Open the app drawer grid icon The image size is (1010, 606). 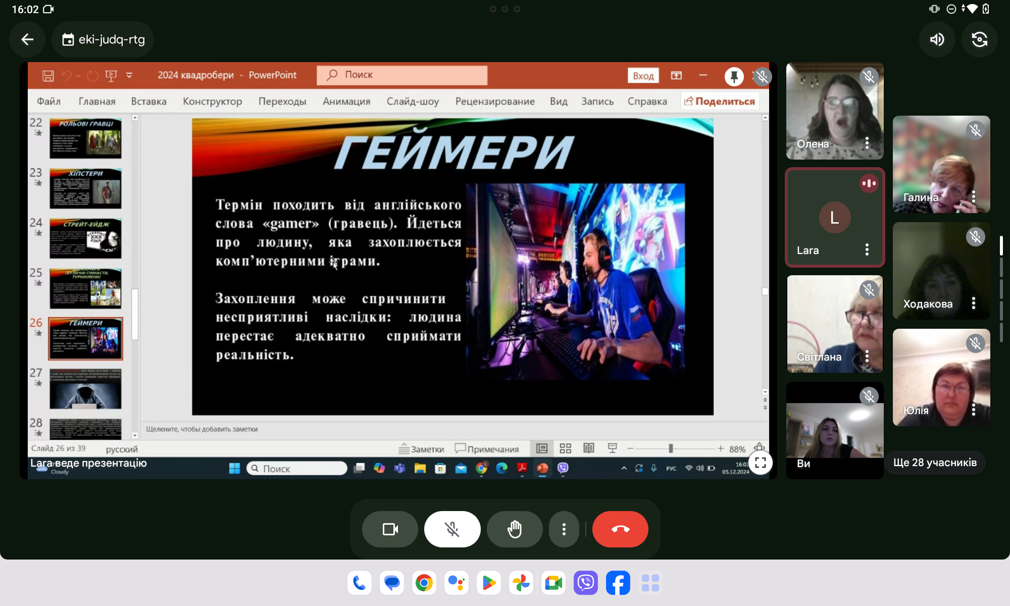(650, 583)
